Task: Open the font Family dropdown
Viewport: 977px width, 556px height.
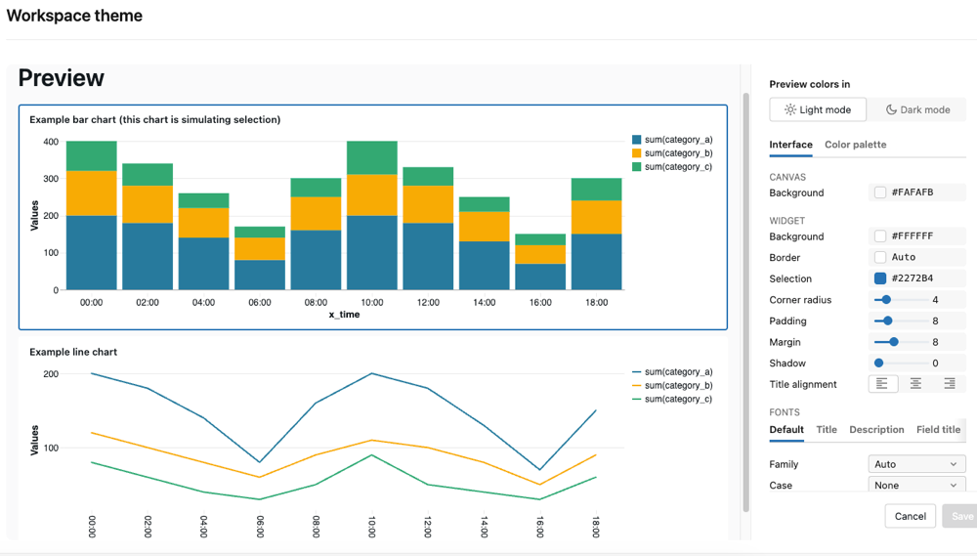Action: 916,464
